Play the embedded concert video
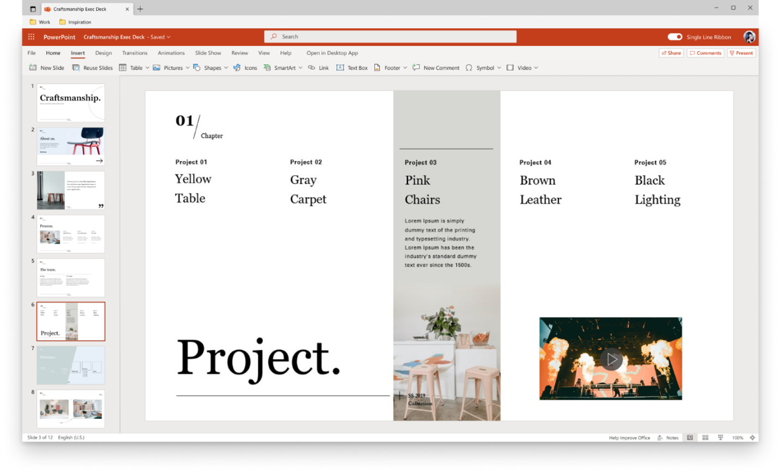Screen dimensions: 781x474 (x=611, y=359)
